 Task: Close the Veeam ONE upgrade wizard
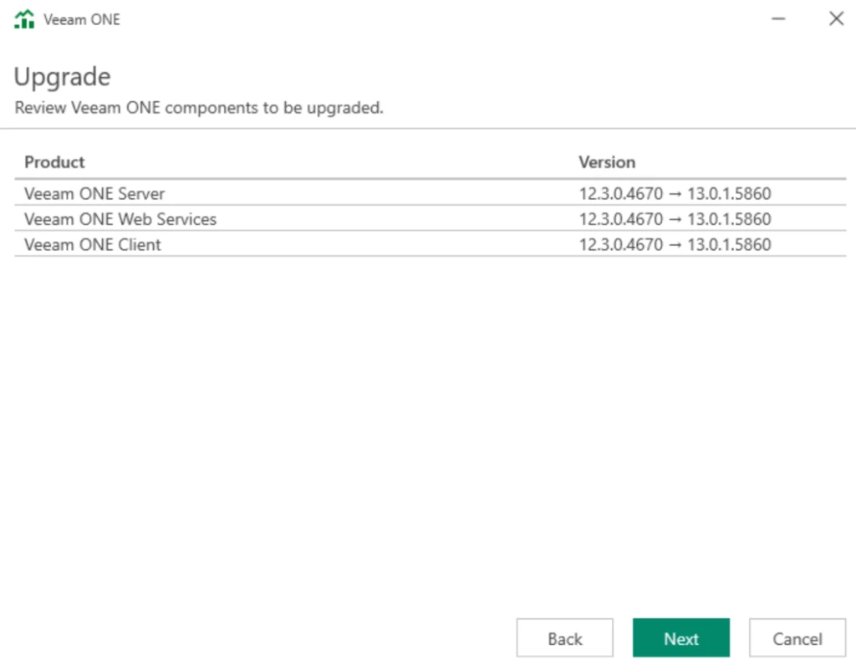coord(836,18)
